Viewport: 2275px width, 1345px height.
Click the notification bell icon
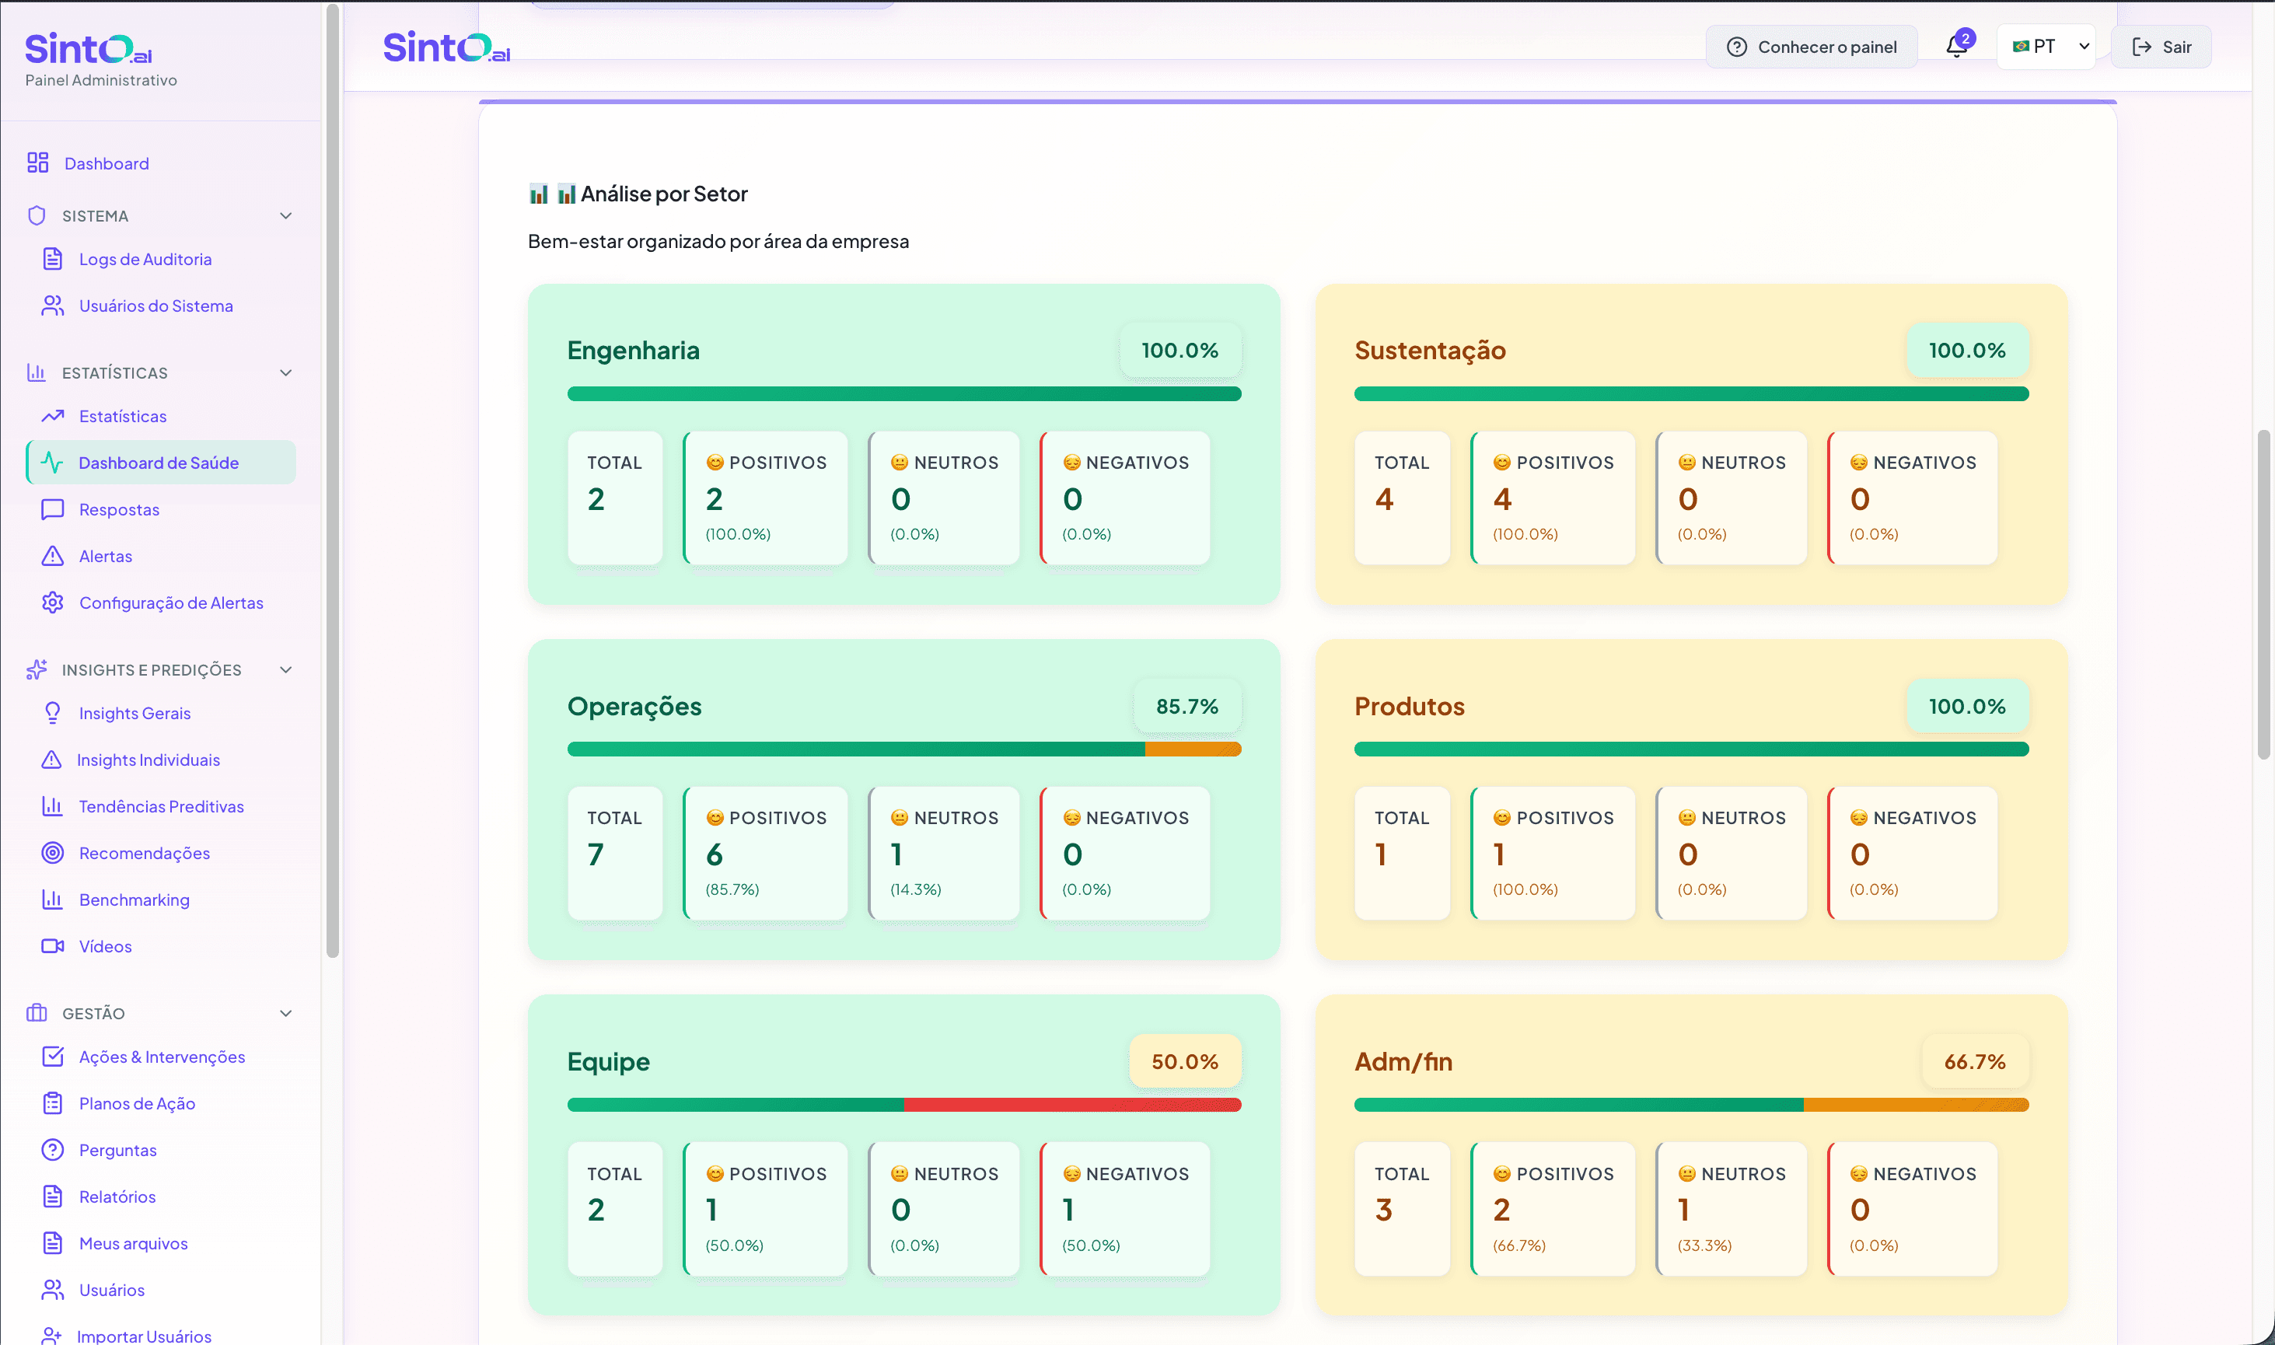(1956, 46)
